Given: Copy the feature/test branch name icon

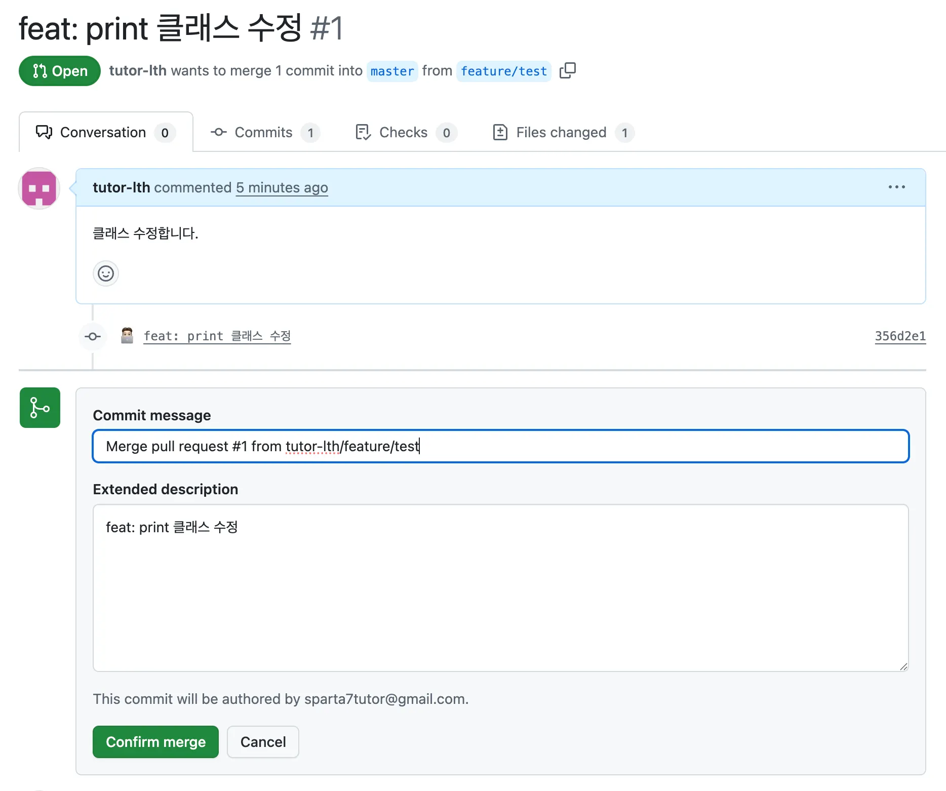Looking at the screenshot, I should point(567,70).
